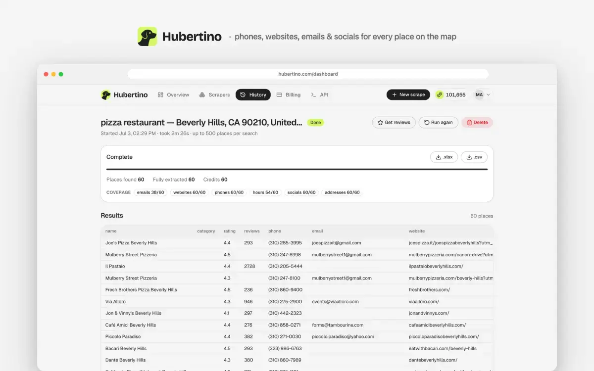This screenshot has width=594, height=371.
Task: Open the MA account avatar
Action: [x=479, y=94]
